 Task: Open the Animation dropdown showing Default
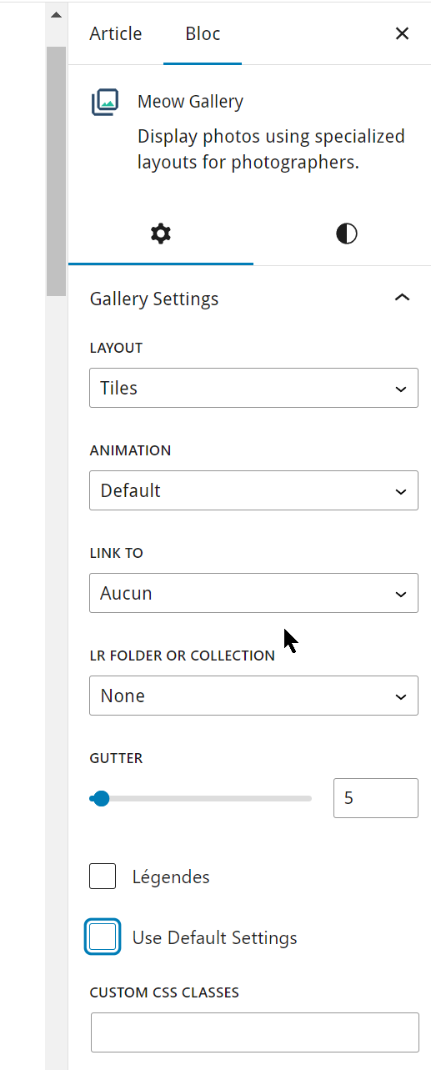click(253, 490)
